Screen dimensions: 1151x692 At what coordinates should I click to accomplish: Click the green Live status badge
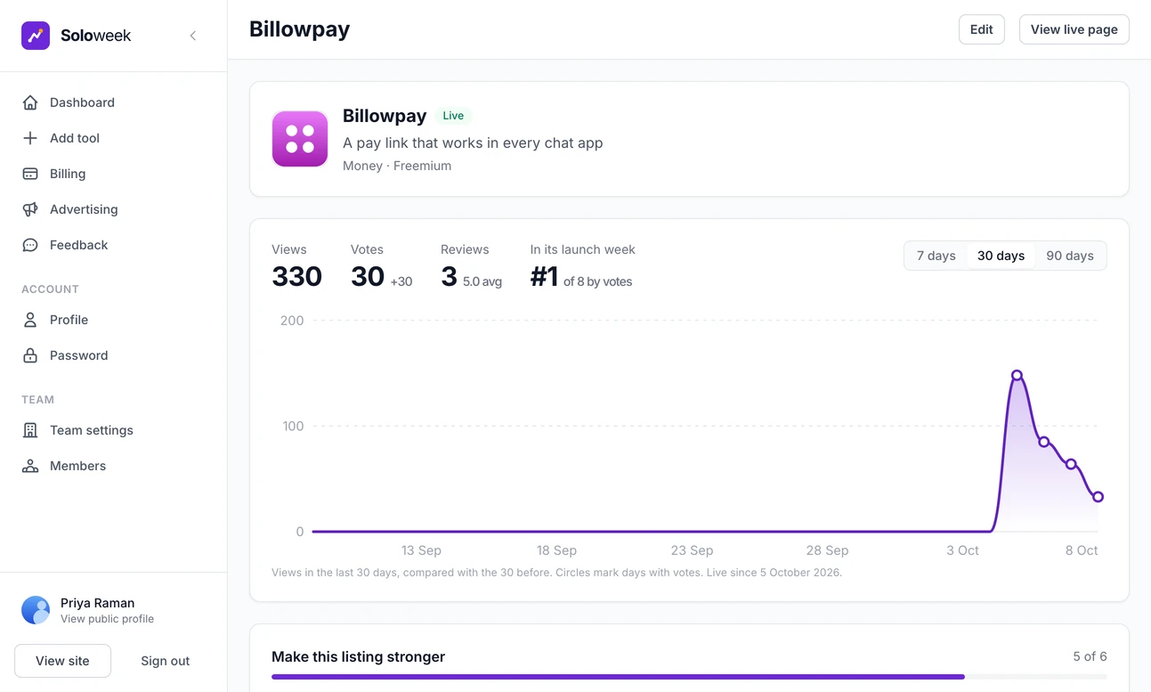coord(453,116)
